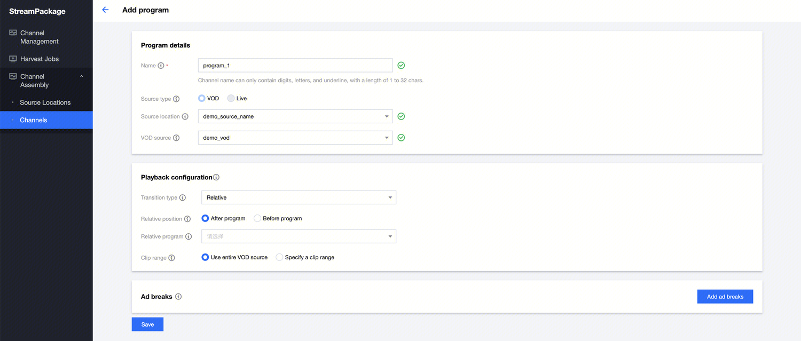Click the Source type info icon
This screenshot has width=801, height=341.
[176, 99]
